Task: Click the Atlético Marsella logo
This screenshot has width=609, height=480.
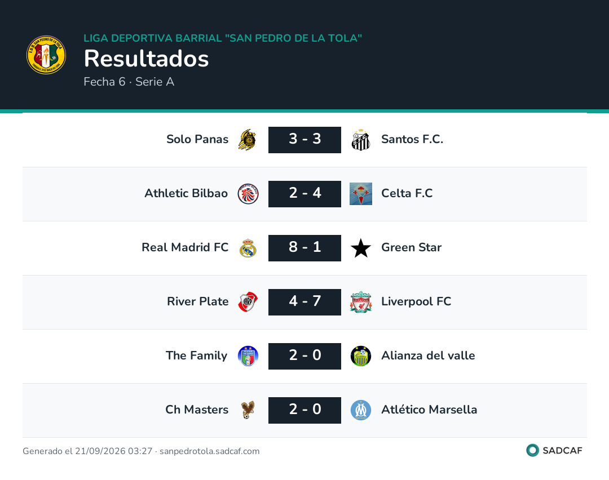Action: 361,410
